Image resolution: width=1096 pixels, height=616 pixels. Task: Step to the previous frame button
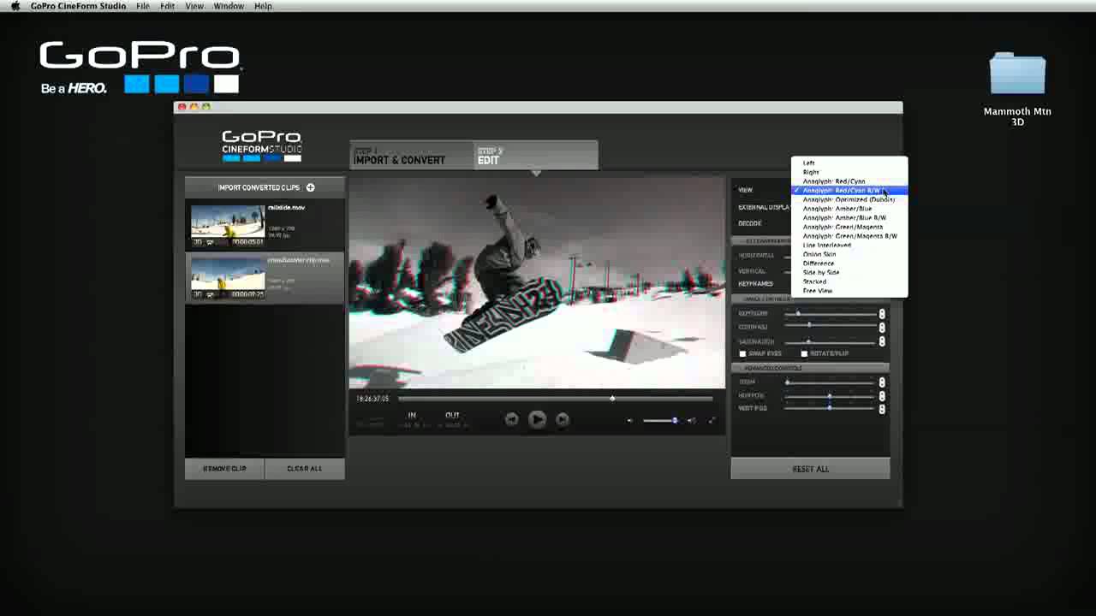coord(511,419)
